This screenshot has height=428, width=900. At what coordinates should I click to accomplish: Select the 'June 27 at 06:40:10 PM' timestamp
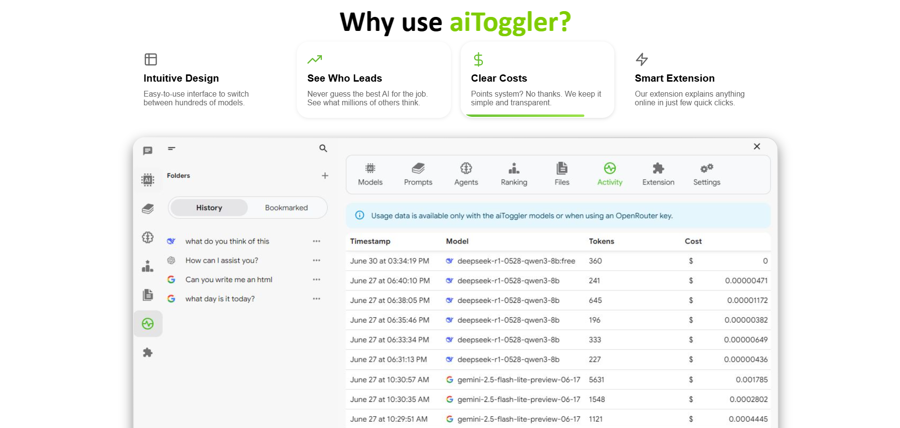[390, 281]
